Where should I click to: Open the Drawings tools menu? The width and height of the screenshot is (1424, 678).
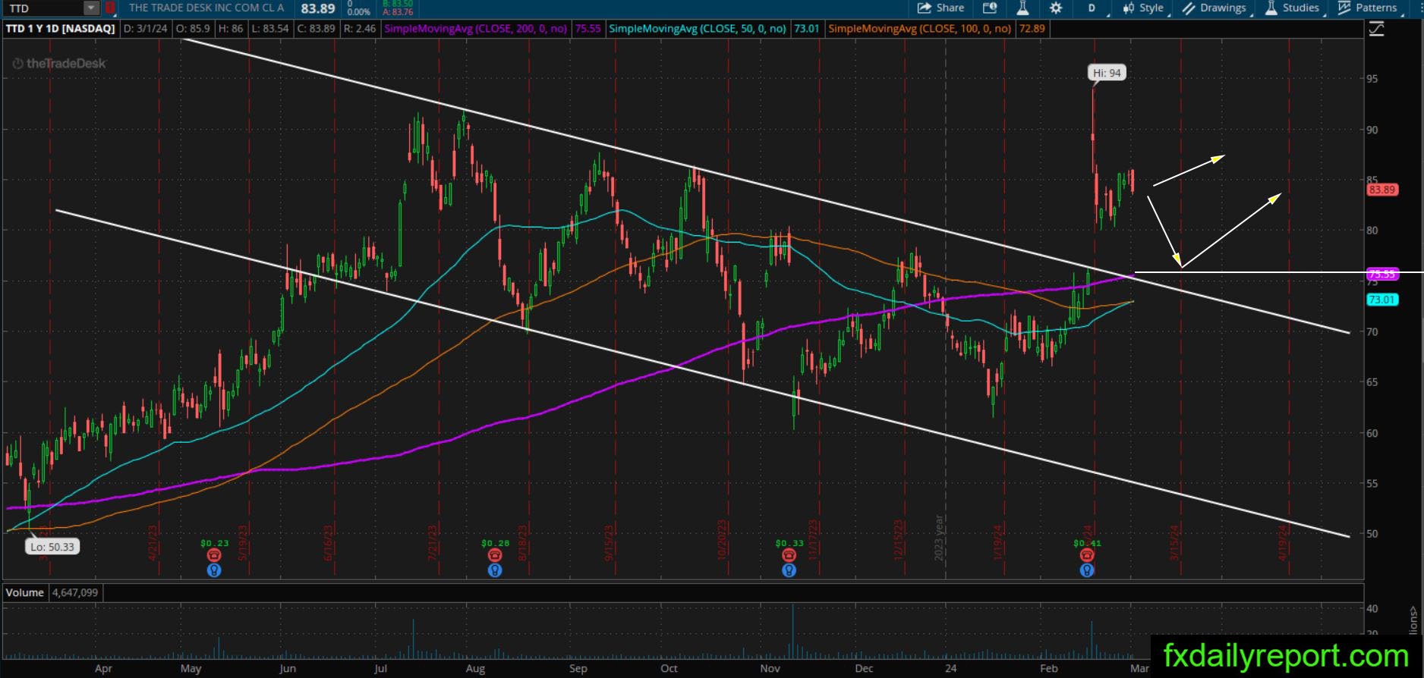click(1214, 8)
